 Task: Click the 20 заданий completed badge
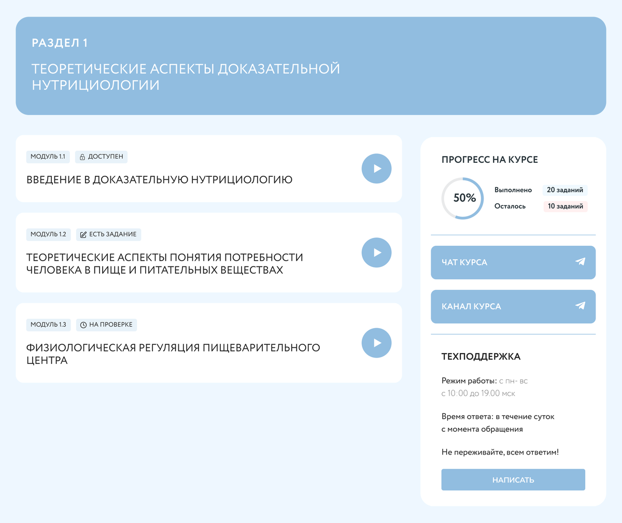tap(564, 190)
